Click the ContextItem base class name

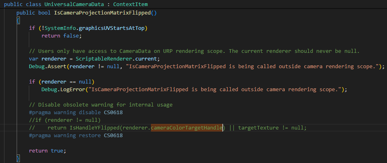(x=130, y=4)
